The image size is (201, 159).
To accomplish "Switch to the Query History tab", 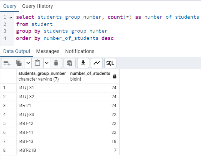I will pos(37,6).
